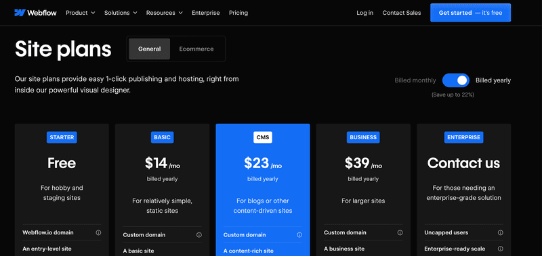Click the Contact us heading
The image size is (542, 256).
[463, 163]
